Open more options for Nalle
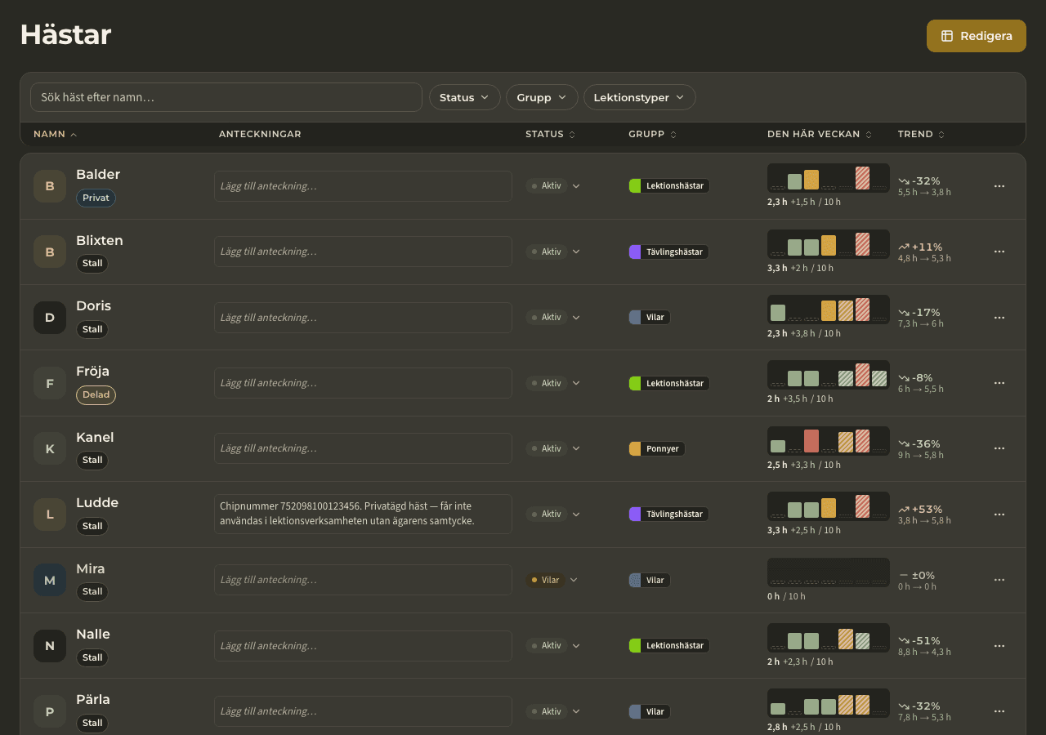 point(999,646)
